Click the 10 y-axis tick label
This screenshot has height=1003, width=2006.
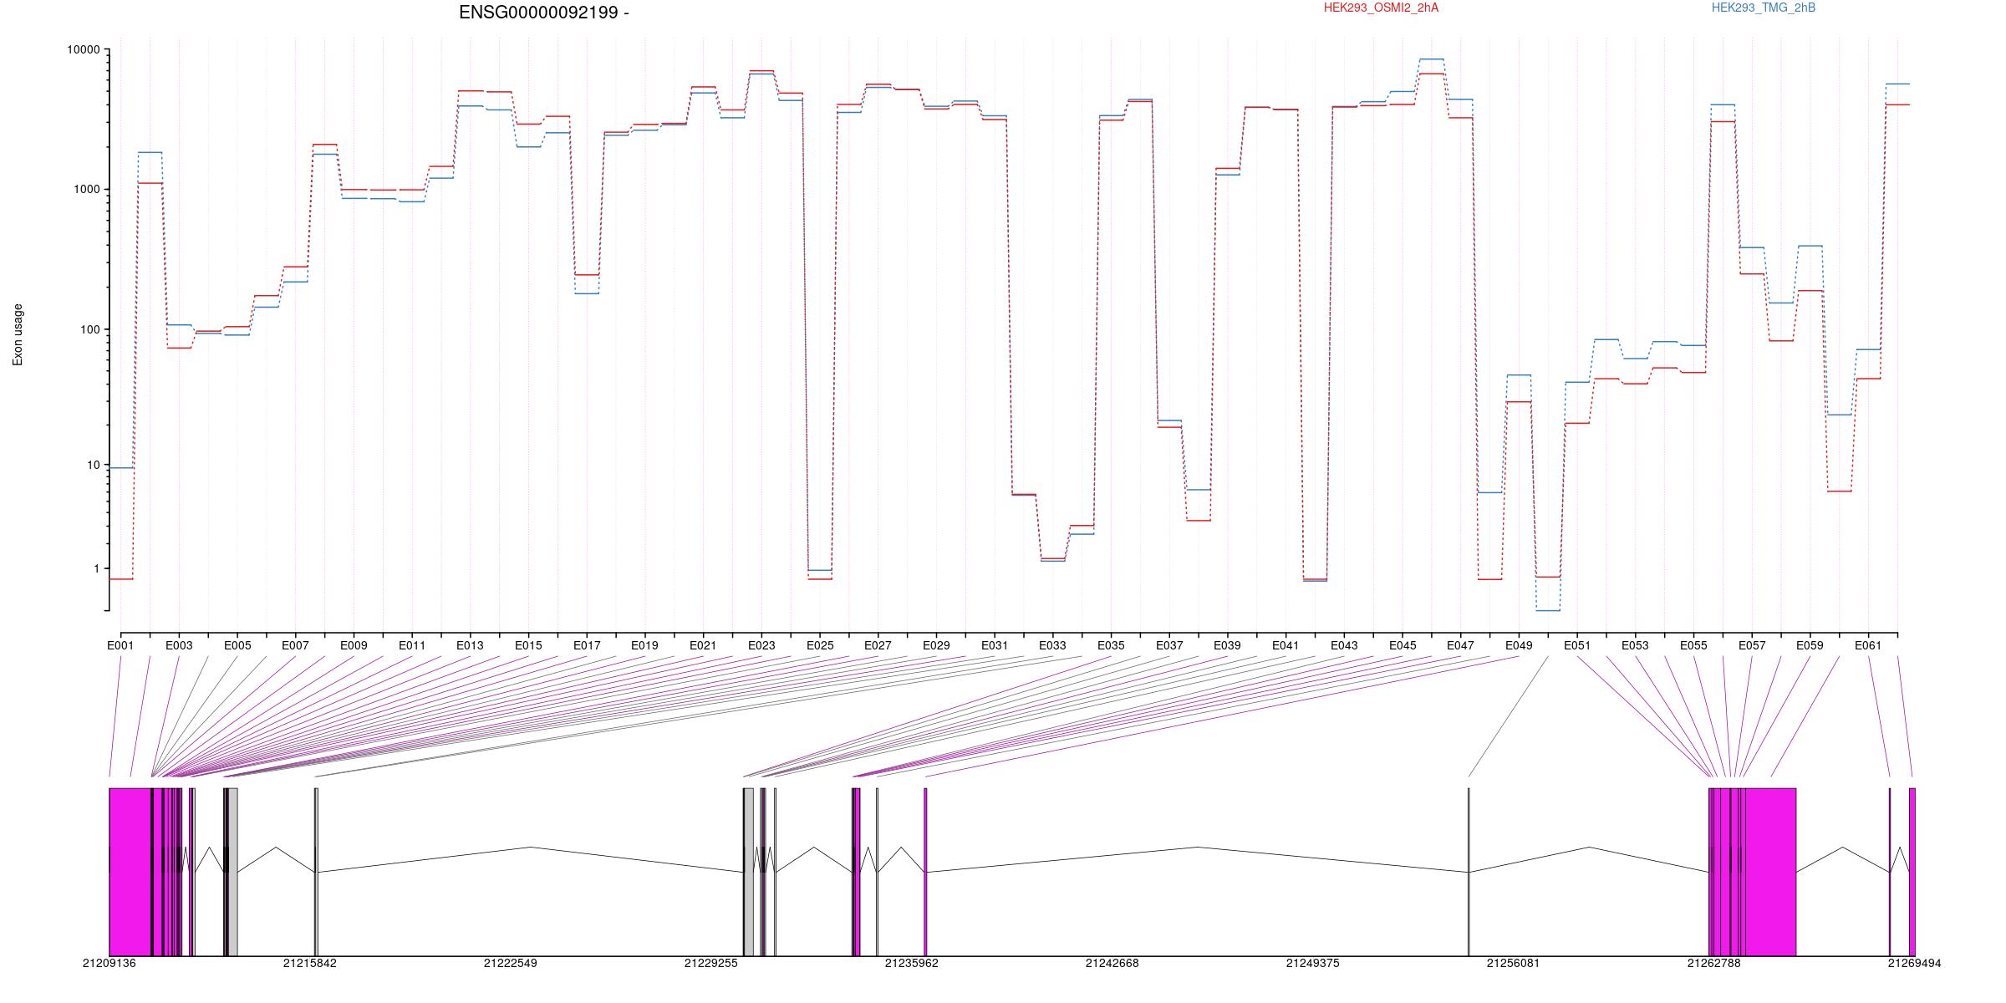click(93, 465)
